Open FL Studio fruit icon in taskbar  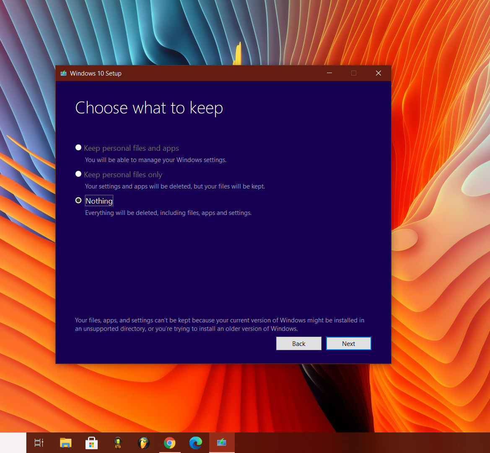[144, 443]
